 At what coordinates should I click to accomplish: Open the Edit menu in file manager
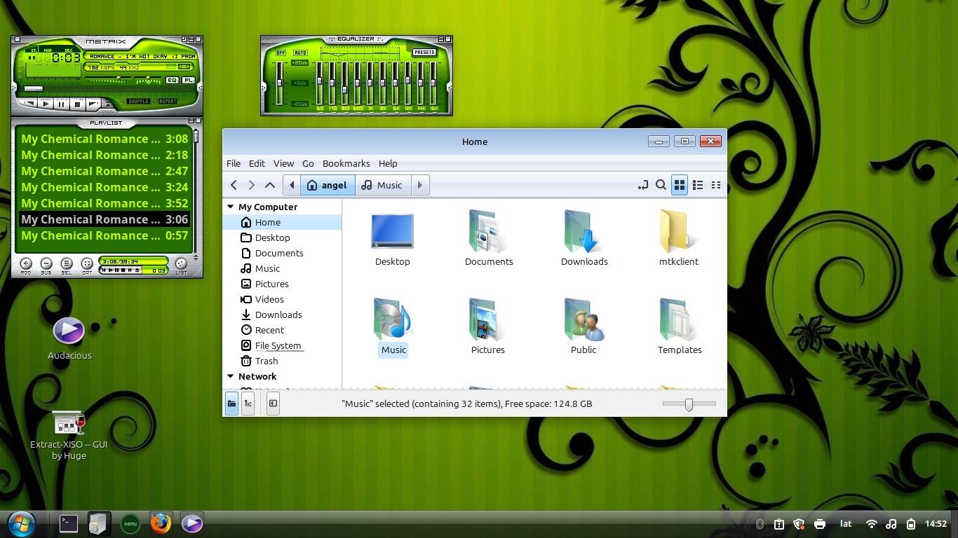click(257, 163)
